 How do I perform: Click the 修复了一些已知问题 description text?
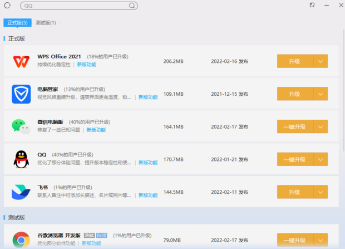(x=59, y=130)
